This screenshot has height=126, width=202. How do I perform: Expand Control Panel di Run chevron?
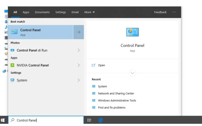click(x=79, y=50)
